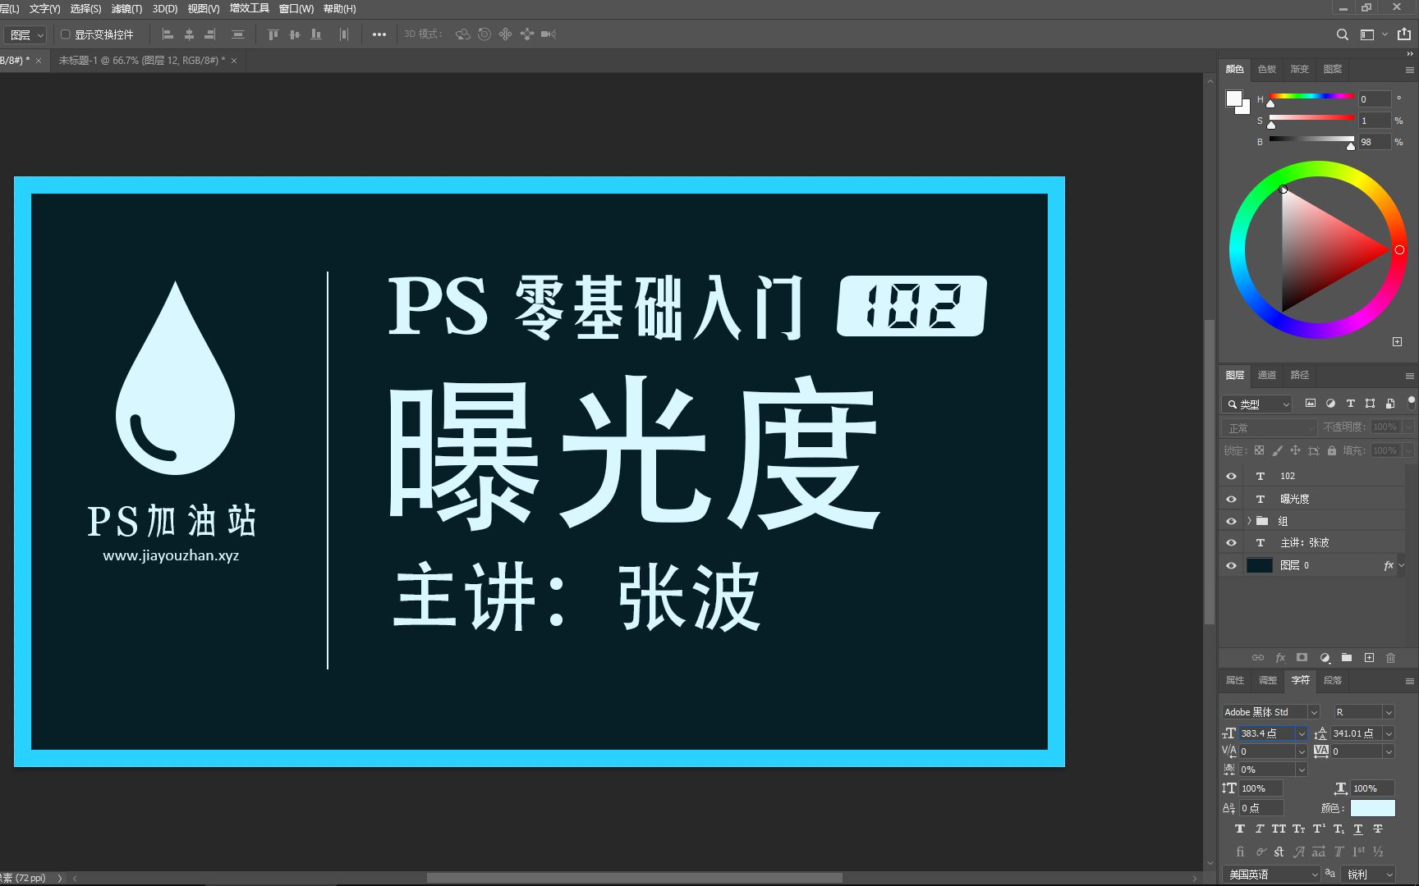Filter layers by shape layers icon
Viewport: 1419px width, 886px height.
(1370, 404)
